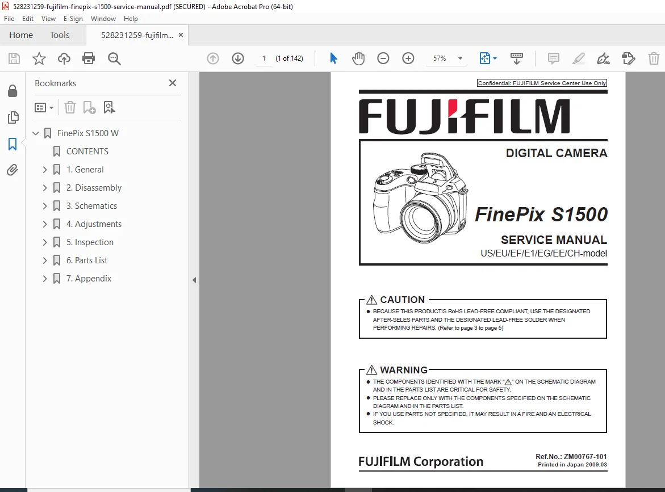
Task: Select the 4. Adjustments bookmark label
Action: (94, 224)
